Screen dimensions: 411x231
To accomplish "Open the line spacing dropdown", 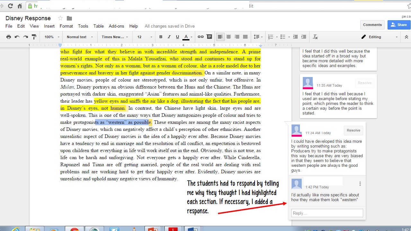I will pos(258,37).
